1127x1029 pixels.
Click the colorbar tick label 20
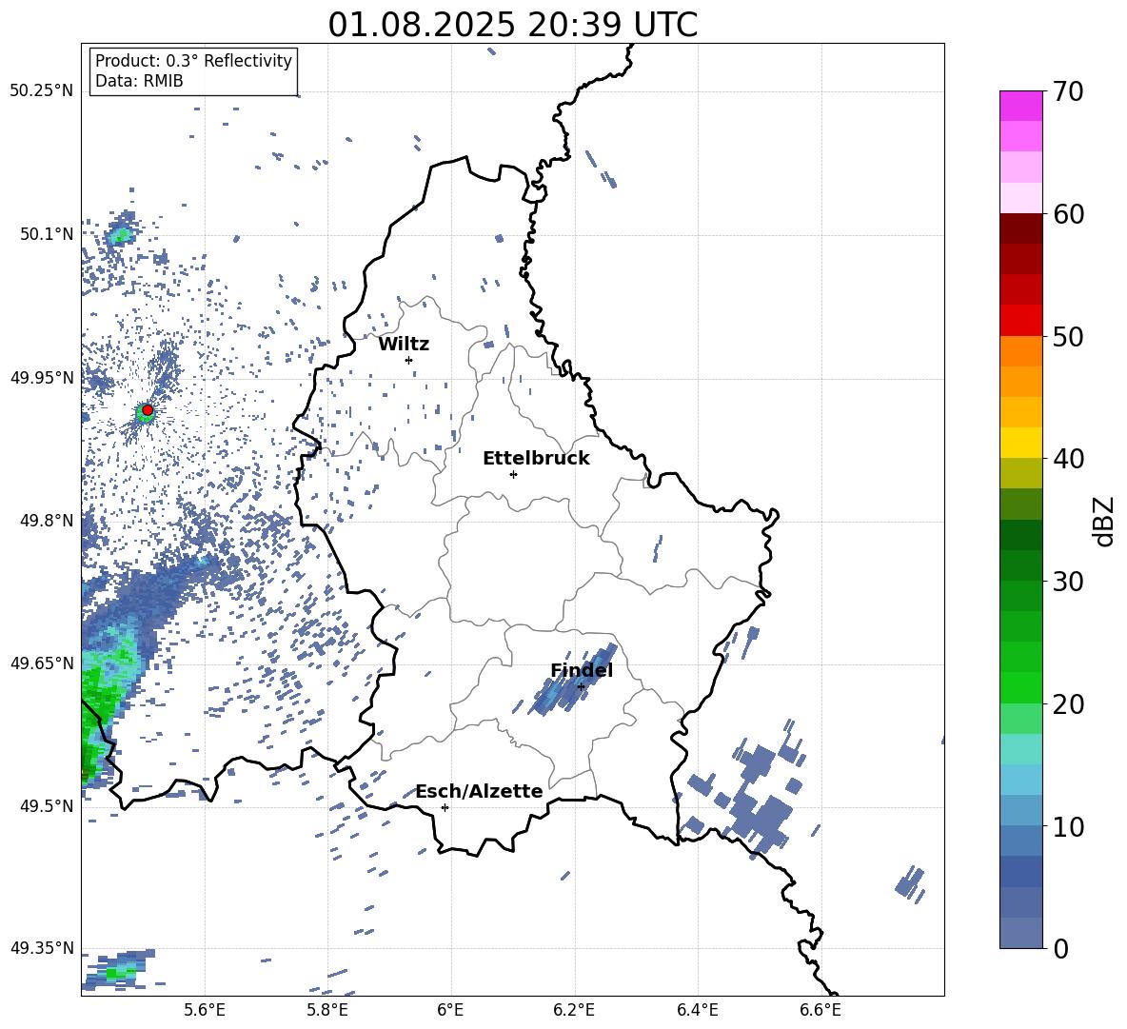[1069, 704]
